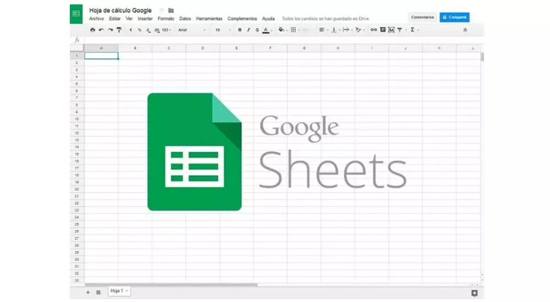
Task: Click the blue Compartir button
Action: 454,17
